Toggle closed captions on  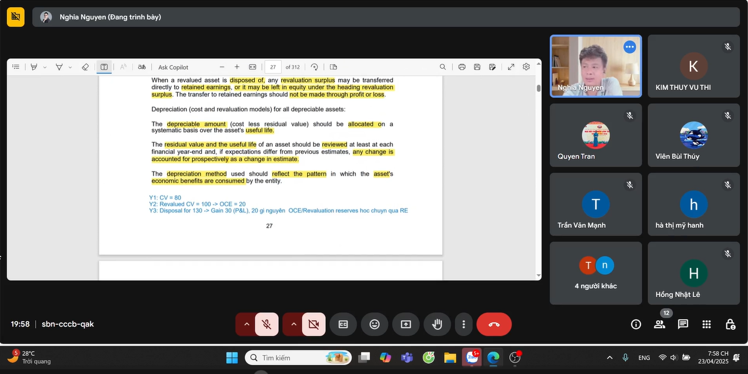click(x=343, y=324)
